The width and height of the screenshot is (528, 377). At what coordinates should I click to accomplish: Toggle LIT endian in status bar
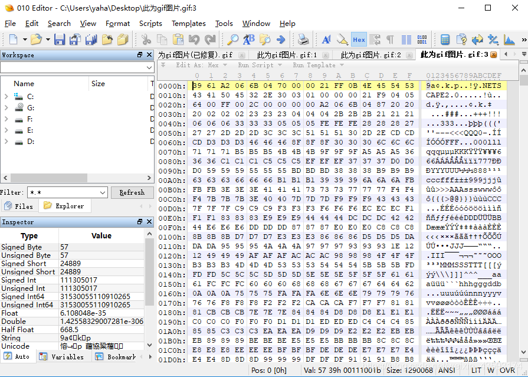(476, 371)
